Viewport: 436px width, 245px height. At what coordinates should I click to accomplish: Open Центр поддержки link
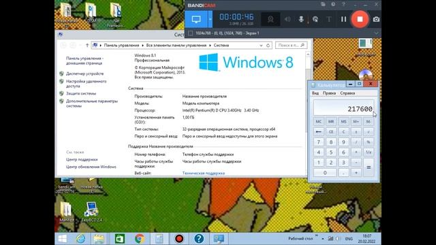point(82,159)
